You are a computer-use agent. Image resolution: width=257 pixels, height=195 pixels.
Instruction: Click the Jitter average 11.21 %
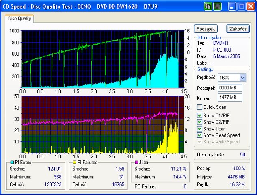179,169
